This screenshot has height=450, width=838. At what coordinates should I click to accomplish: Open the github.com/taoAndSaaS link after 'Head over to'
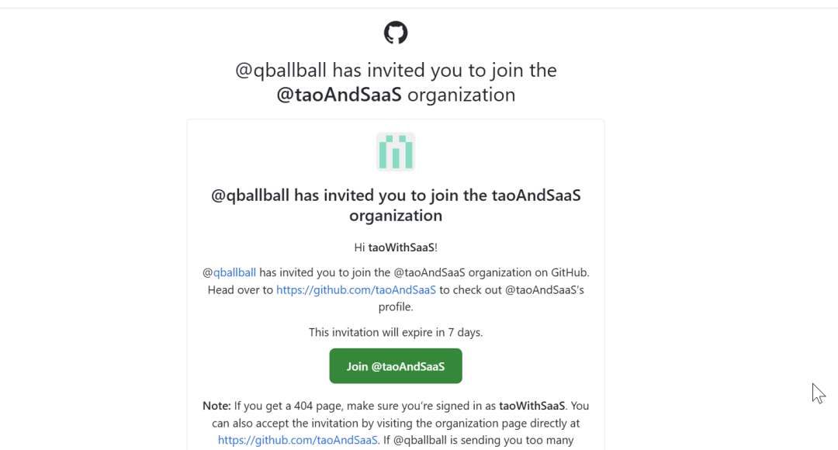pos(356,289)
